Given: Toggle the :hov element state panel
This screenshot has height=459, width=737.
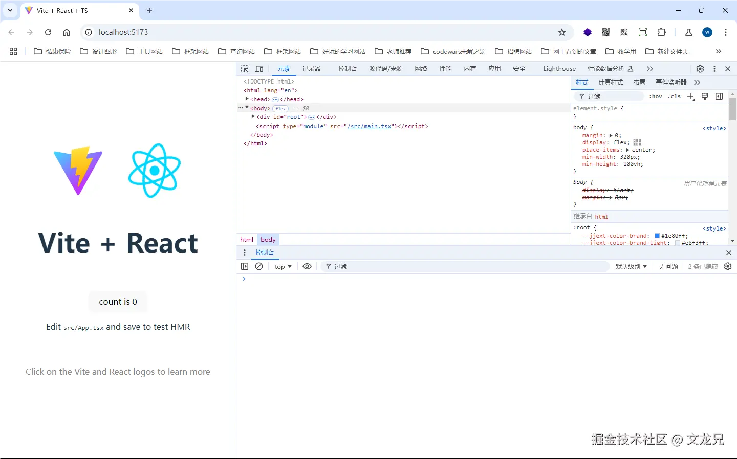Looking at the screenshot, I should pos(656,96).
